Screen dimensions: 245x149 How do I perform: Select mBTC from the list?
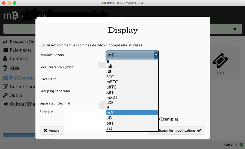(x=132, y=82)
